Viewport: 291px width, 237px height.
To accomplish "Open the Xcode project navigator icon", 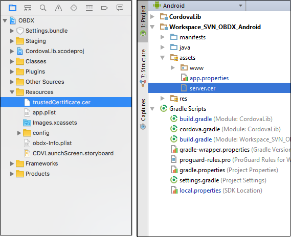I will click(13, 8).
